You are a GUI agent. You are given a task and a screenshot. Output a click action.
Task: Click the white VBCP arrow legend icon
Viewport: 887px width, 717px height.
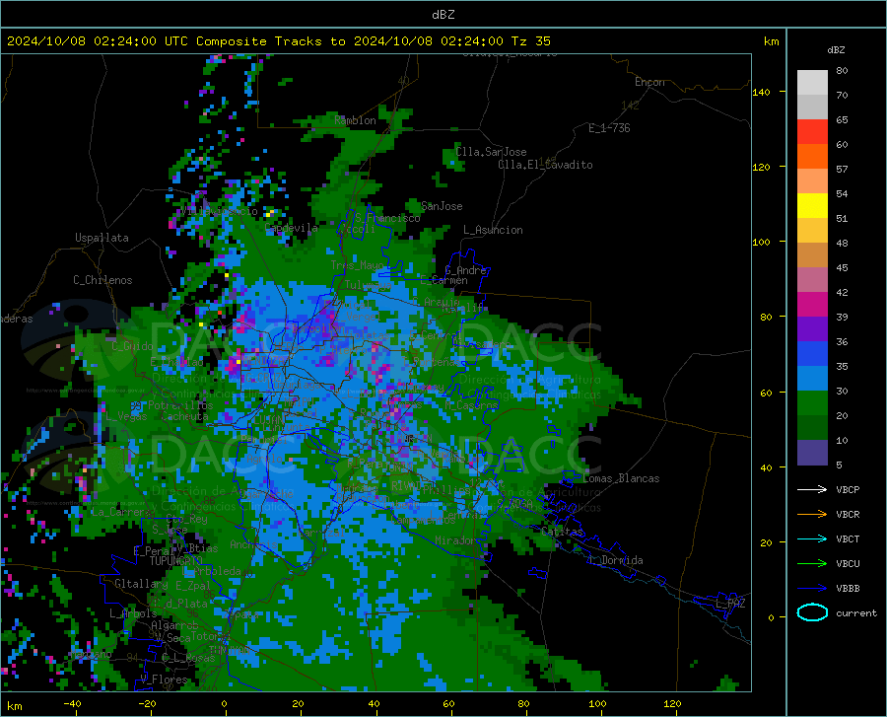click(812, 489)
